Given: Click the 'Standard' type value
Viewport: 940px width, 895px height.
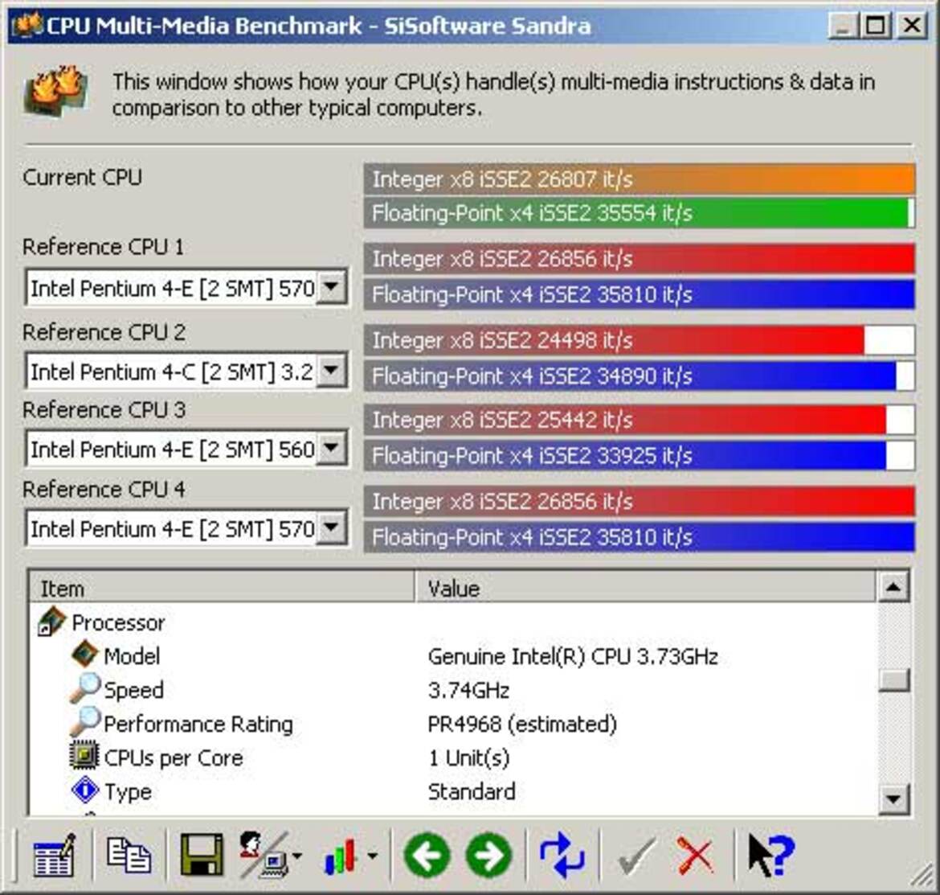Looking at the screenshot, I should [472, 792].
